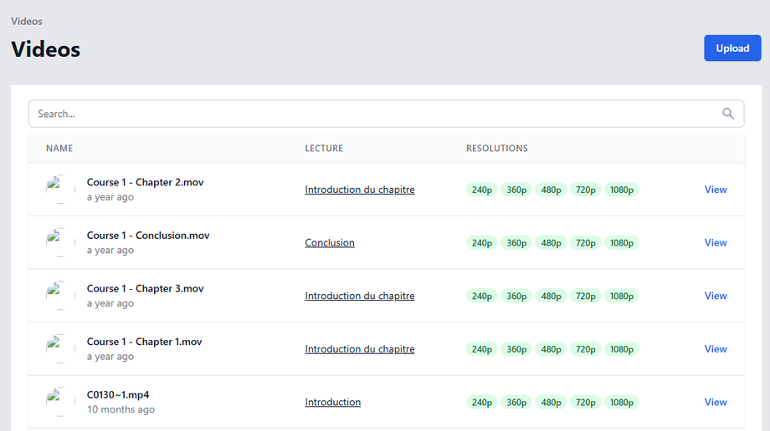Click View for Course 1 - Chapter 1.mov
This screenshot has height=431, width=770.
(716, 349)
